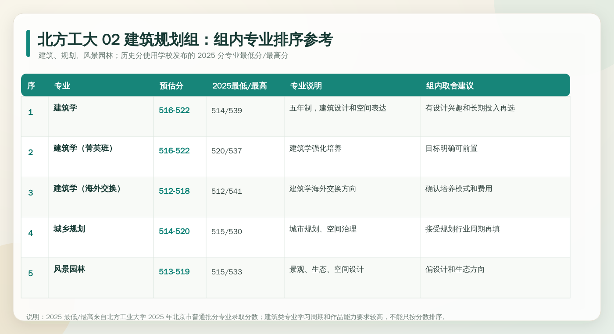Select the 建筑学 major name in row 1
The width and height of the screenshot is (614, 334).
point(65,108)
